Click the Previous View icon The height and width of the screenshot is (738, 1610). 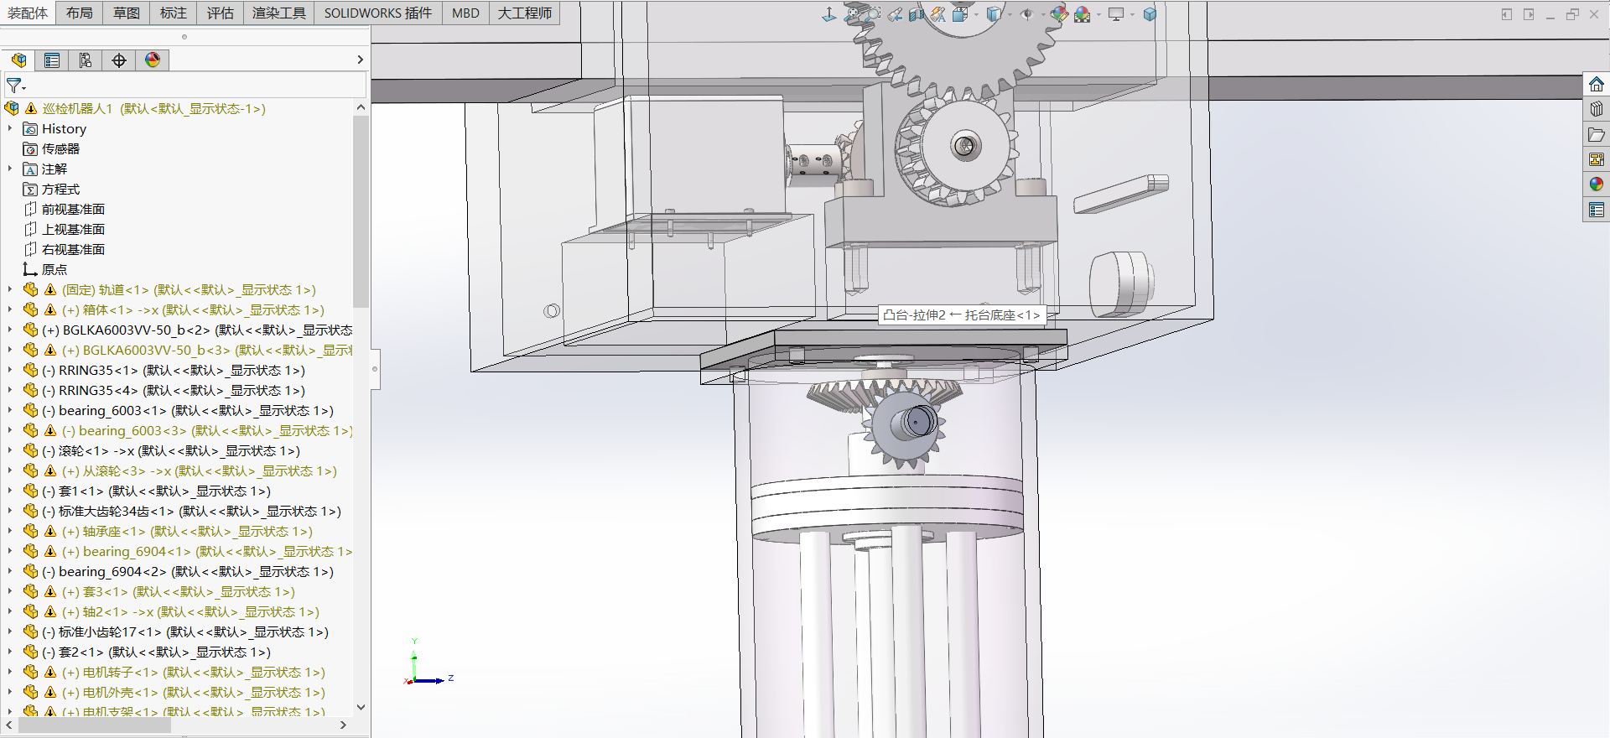click(x=895, y=14)
